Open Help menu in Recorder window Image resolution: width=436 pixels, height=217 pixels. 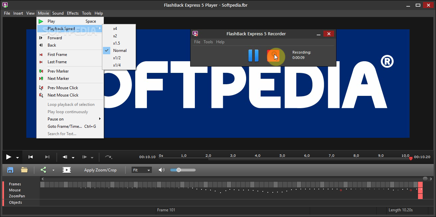(x=220, y=42)
